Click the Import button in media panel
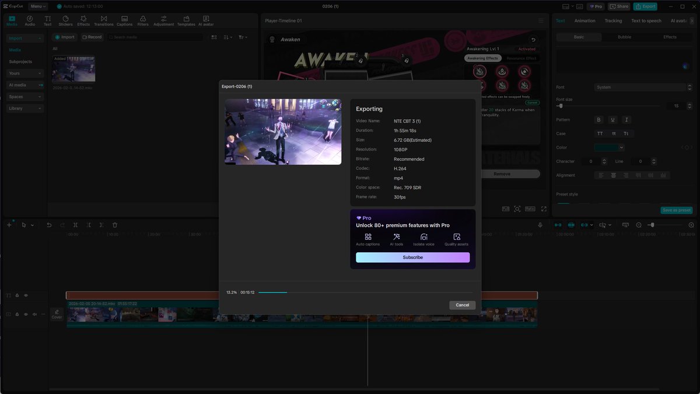The image size is (700, 394). (65, 37)
